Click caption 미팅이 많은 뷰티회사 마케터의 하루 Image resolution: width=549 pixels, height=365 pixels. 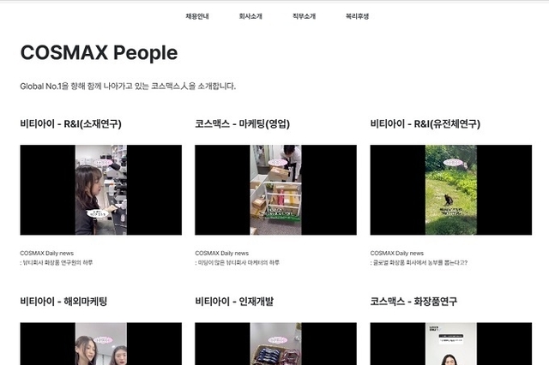(238, 262)
